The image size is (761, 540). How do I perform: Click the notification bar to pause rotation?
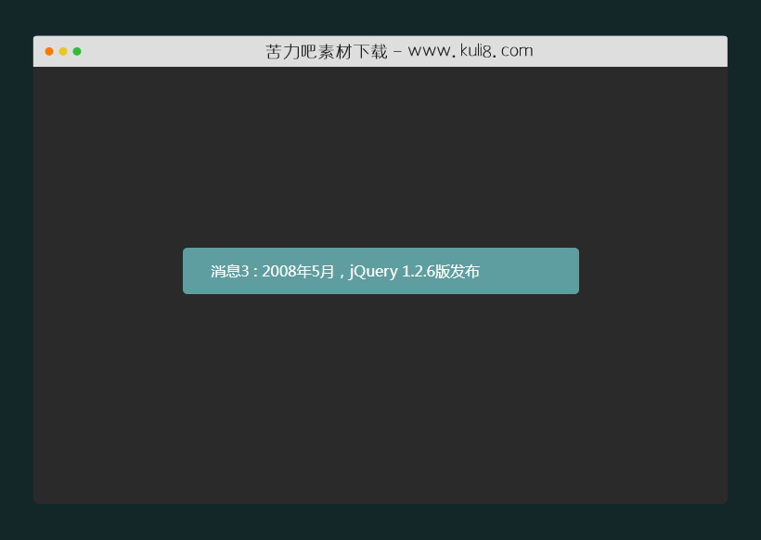click(x=380, y=271)
